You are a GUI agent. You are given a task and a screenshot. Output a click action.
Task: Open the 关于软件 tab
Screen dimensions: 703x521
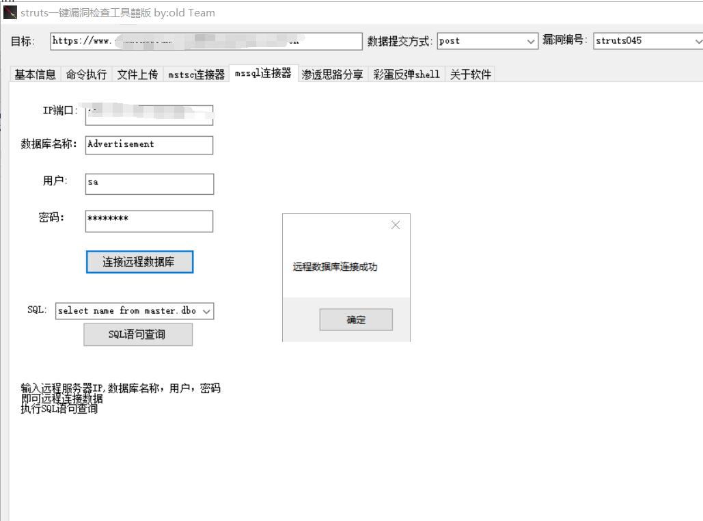click(470, 74)
